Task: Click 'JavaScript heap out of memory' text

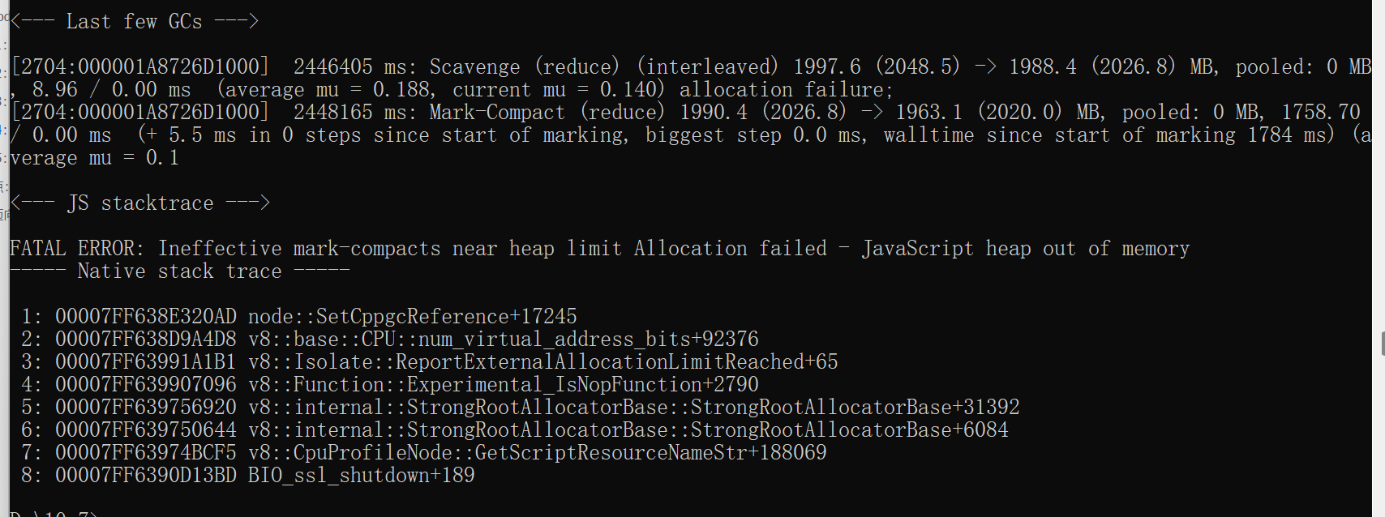Action: tap(1025, 249)
